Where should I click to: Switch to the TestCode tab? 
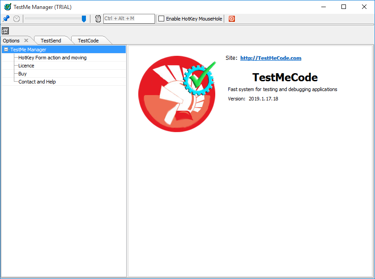coord(88,41)
